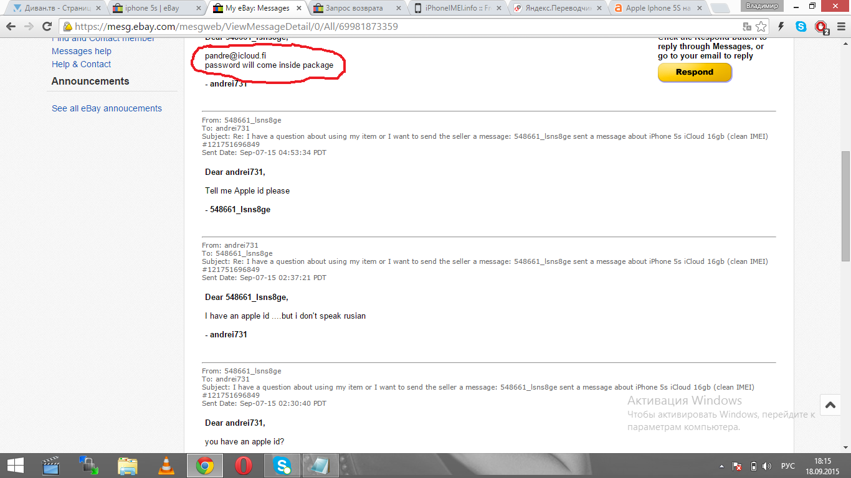Screen dimensions: 851x478
Task: Go back to the previous page
Action: [11, 27]
